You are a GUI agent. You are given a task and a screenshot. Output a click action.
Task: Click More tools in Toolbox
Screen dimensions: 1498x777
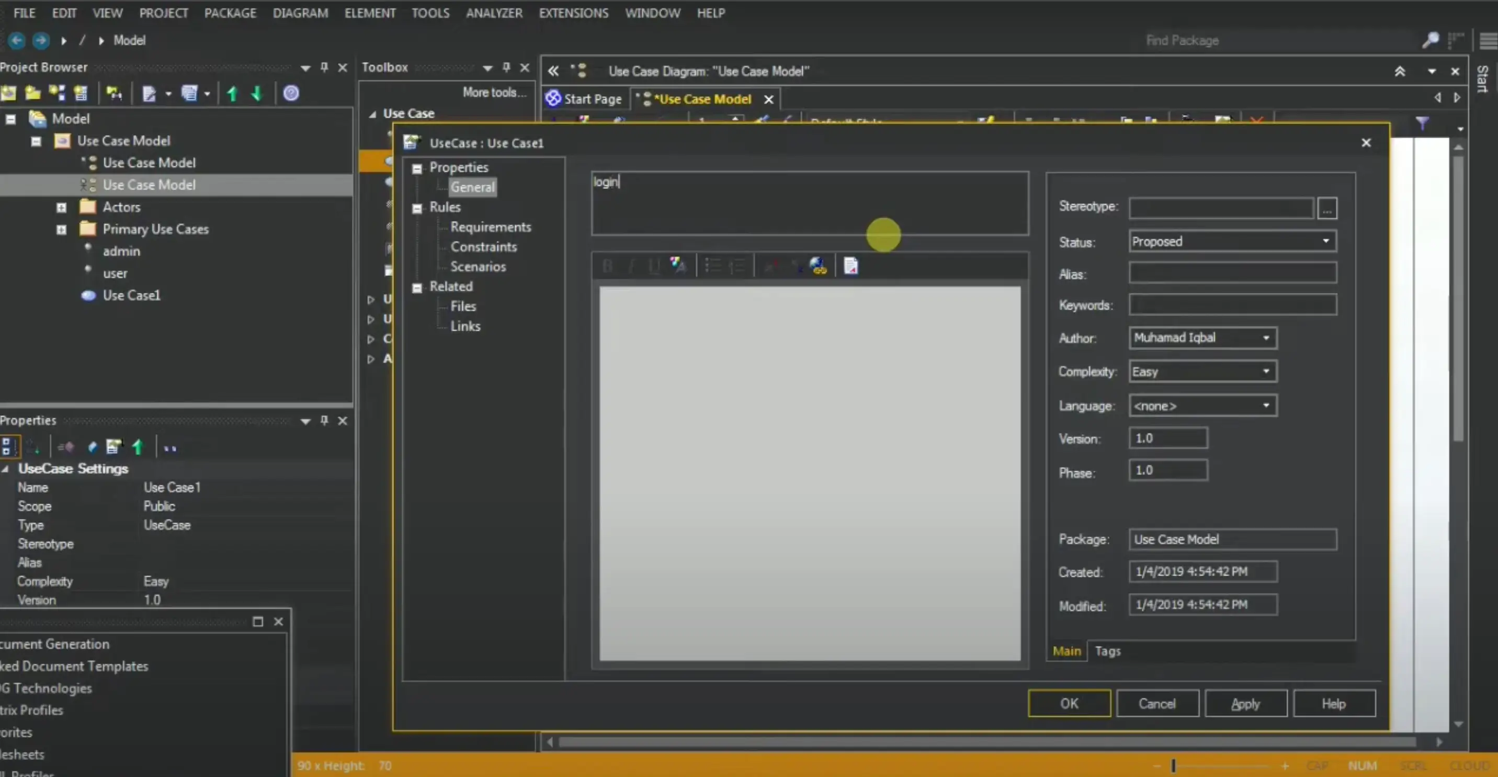tap(494, 92)
